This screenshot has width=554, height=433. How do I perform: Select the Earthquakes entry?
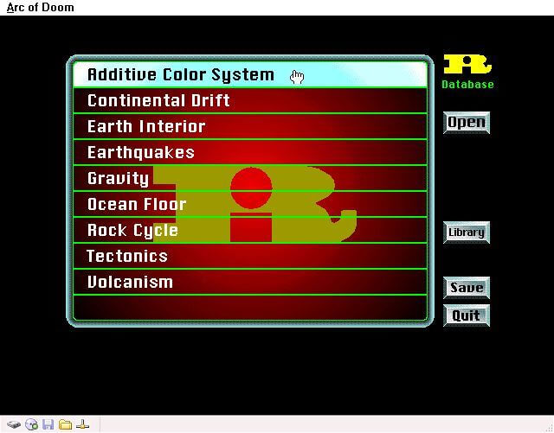click(250, 152)
